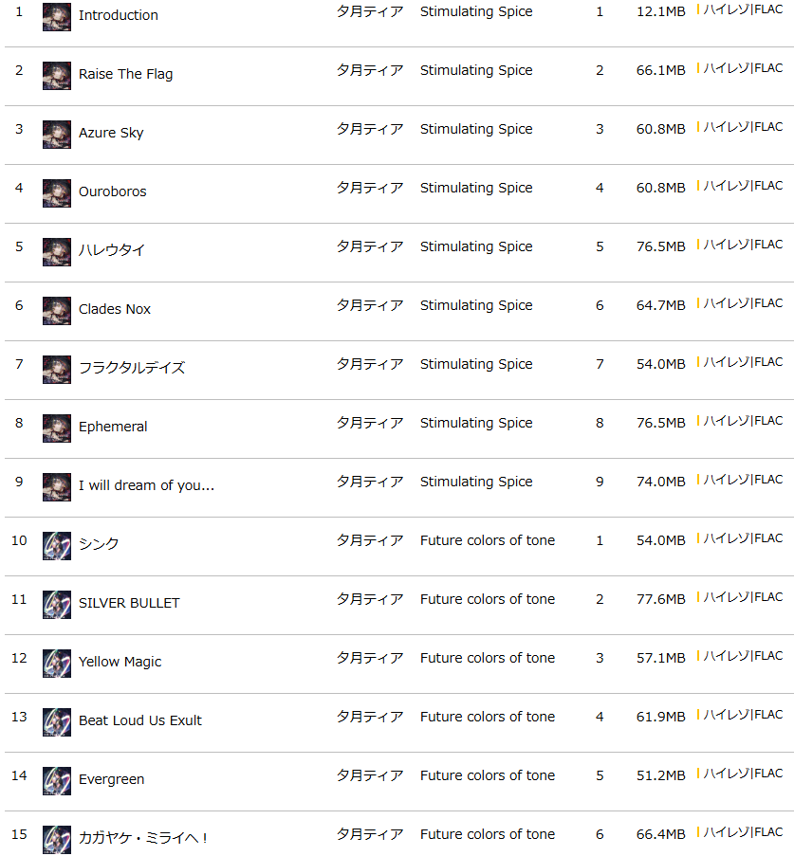Viewport: 794px width, 856px height.
Task: Select the フラクタルデイズ track thumbnail
Action: tap(56, 370)
